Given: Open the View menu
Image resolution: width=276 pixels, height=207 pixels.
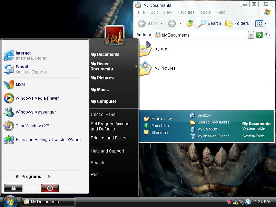Looking at the screenshot, I should pyautogui.click(x=168, y=12).
